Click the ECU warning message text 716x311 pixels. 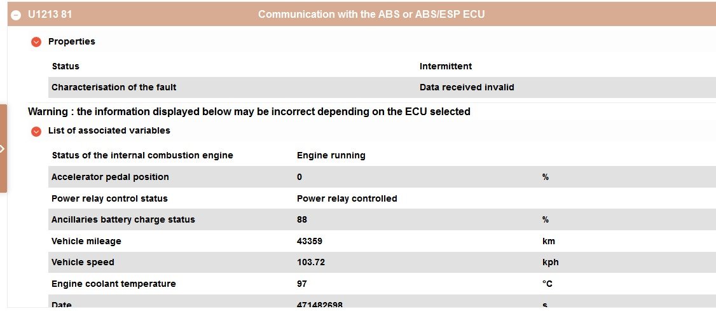[x=249, y=111]
